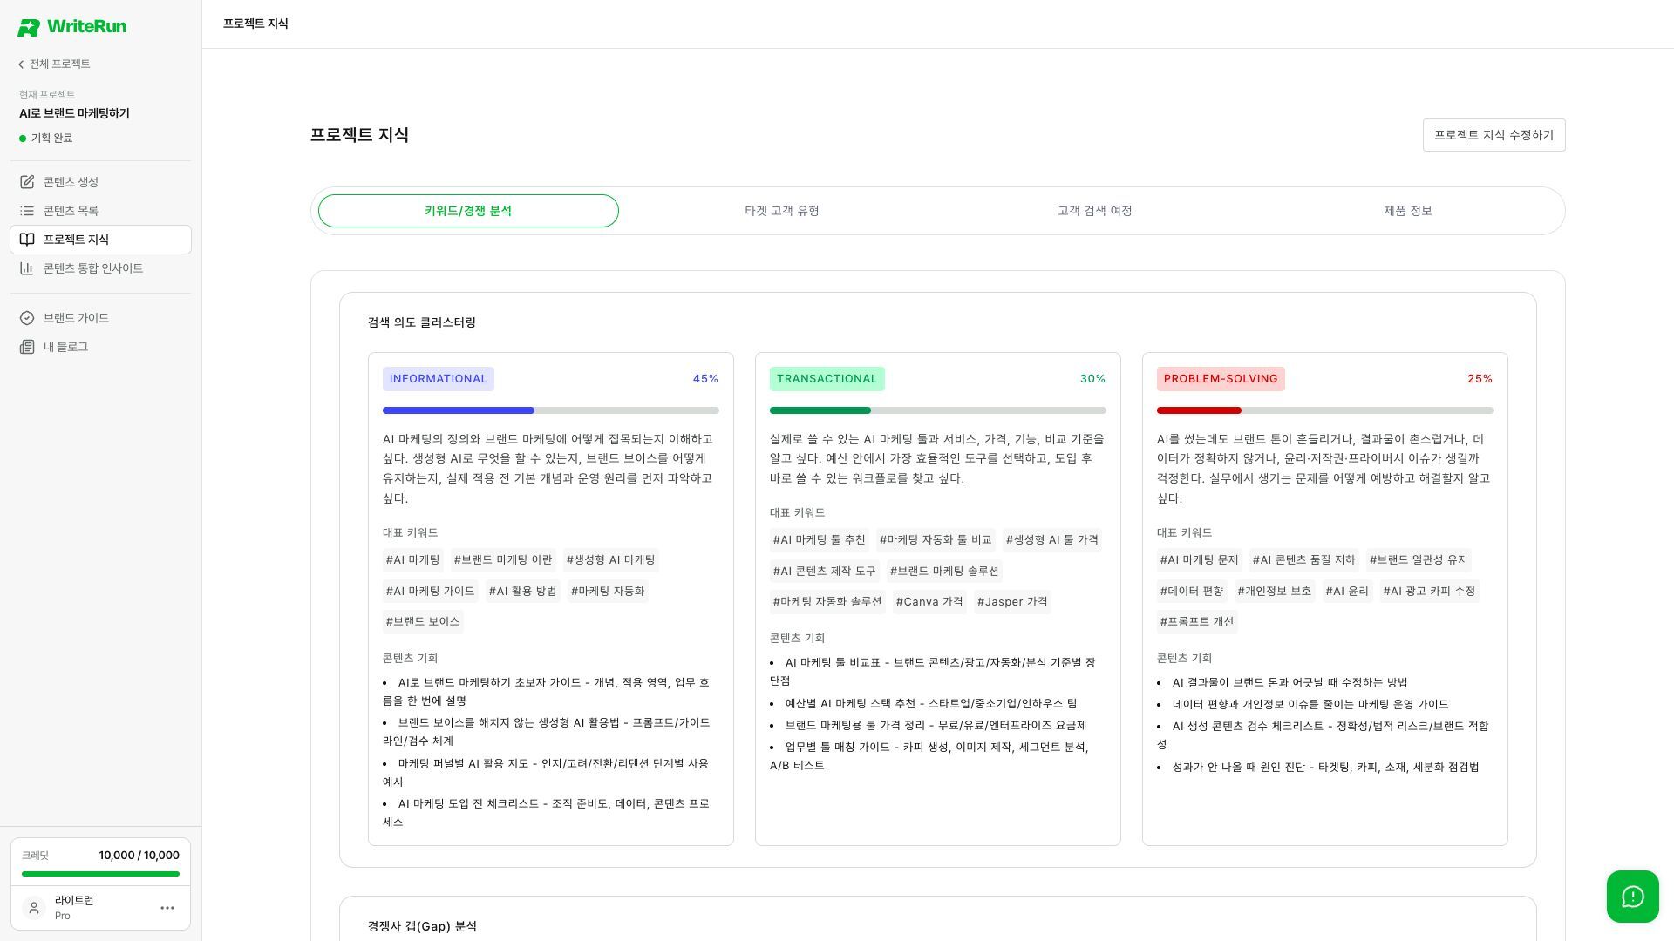Click the 내 블로그 newspaper icon

click(27, 347)
